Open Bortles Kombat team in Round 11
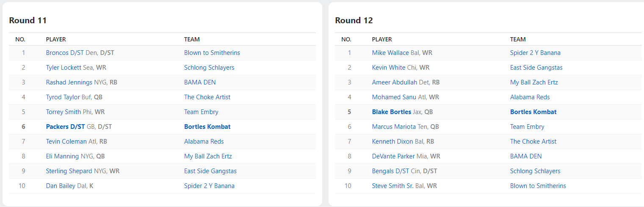Screen dimensions: 644x207 point(207,127)
